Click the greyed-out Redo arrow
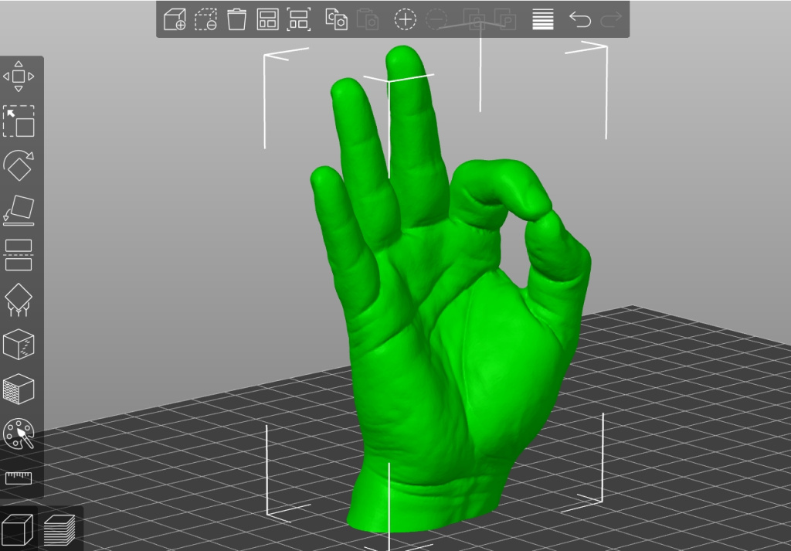 [611, 19]
